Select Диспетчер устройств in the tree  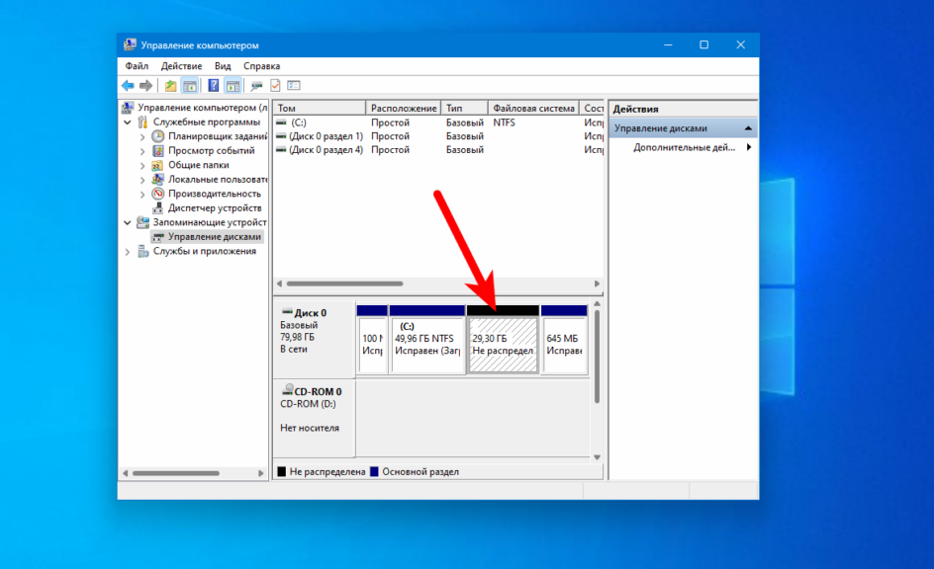pyautogui.click(x=214, y=208)
